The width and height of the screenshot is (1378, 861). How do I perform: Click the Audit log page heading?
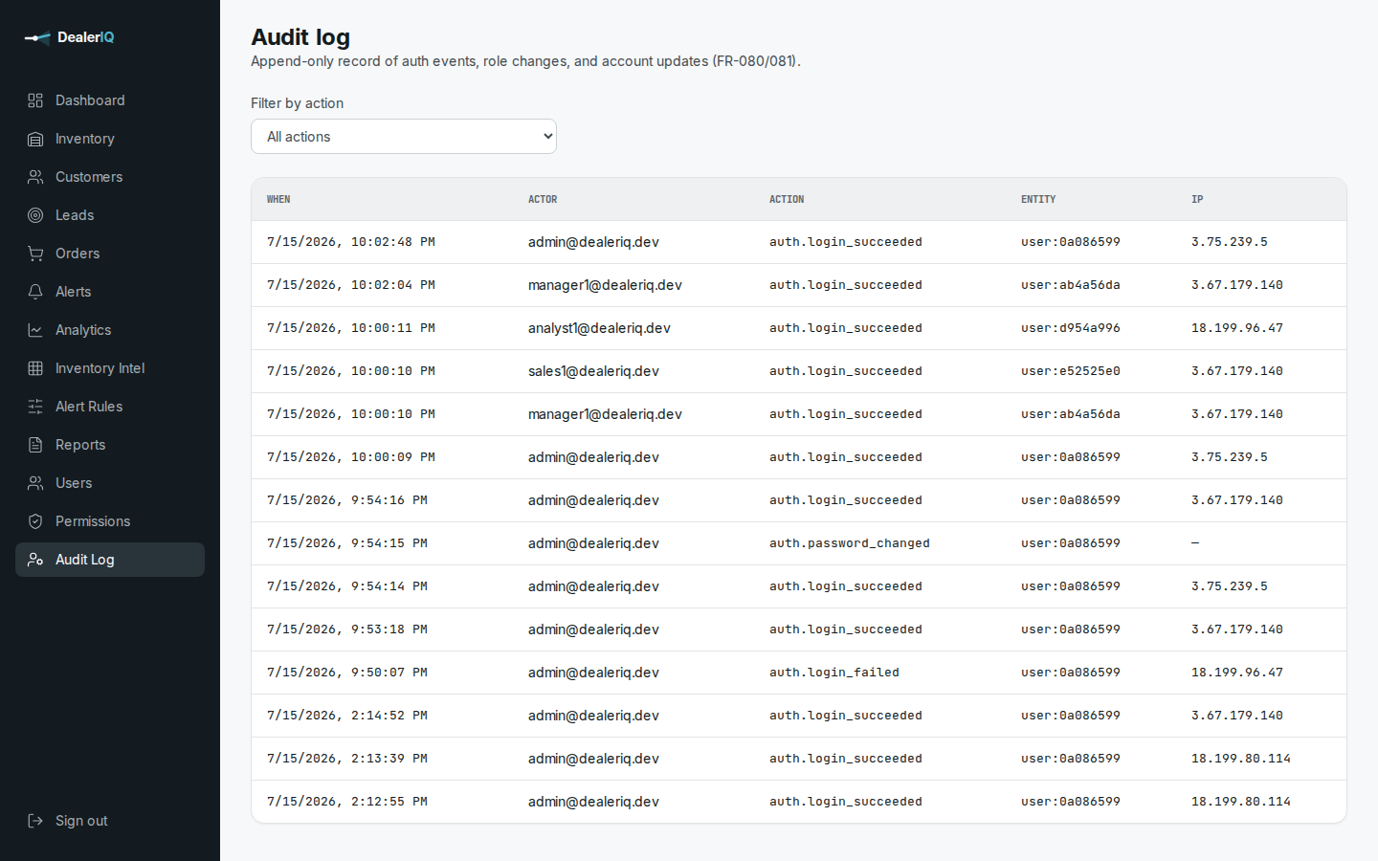pyautogui.click(x=300, y=37)
